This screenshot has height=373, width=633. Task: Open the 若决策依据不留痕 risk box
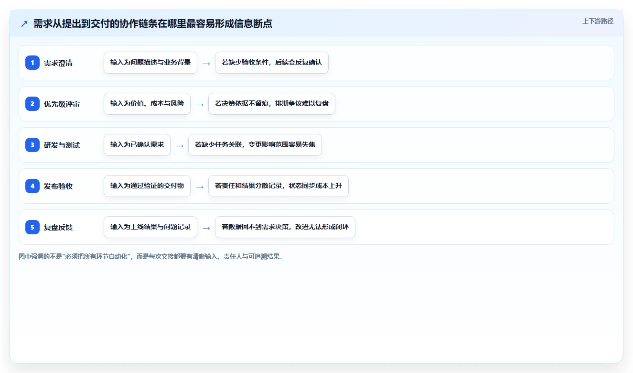point(272,104)
